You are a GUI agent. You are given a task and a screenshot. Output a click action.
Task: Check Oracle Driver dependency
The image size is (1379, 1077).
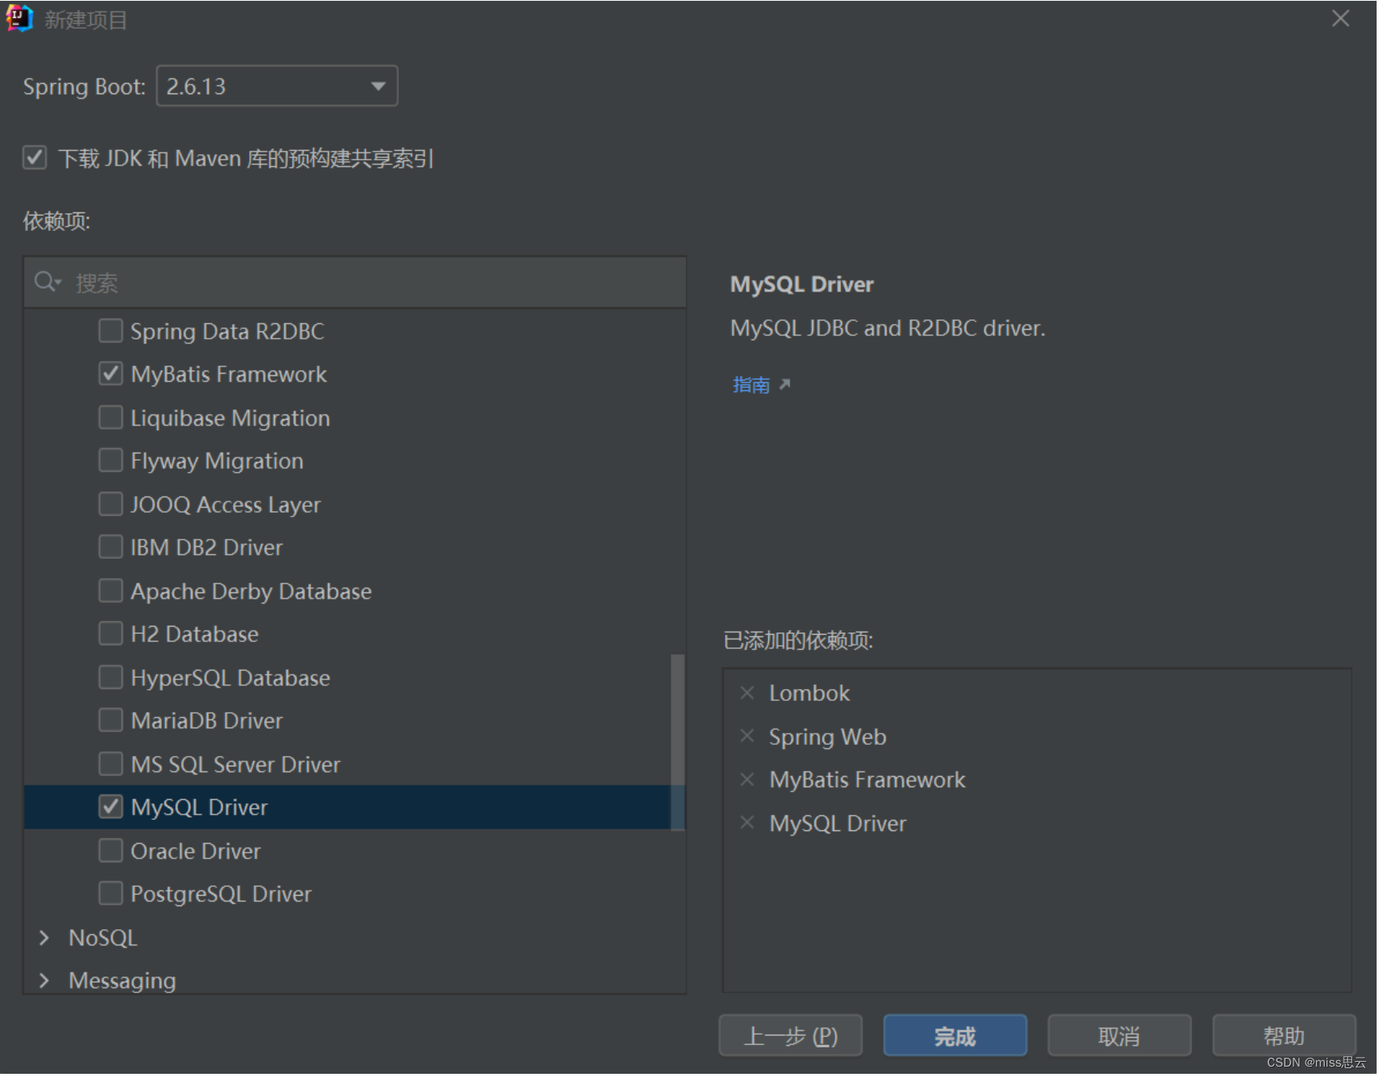click(111, 850)
